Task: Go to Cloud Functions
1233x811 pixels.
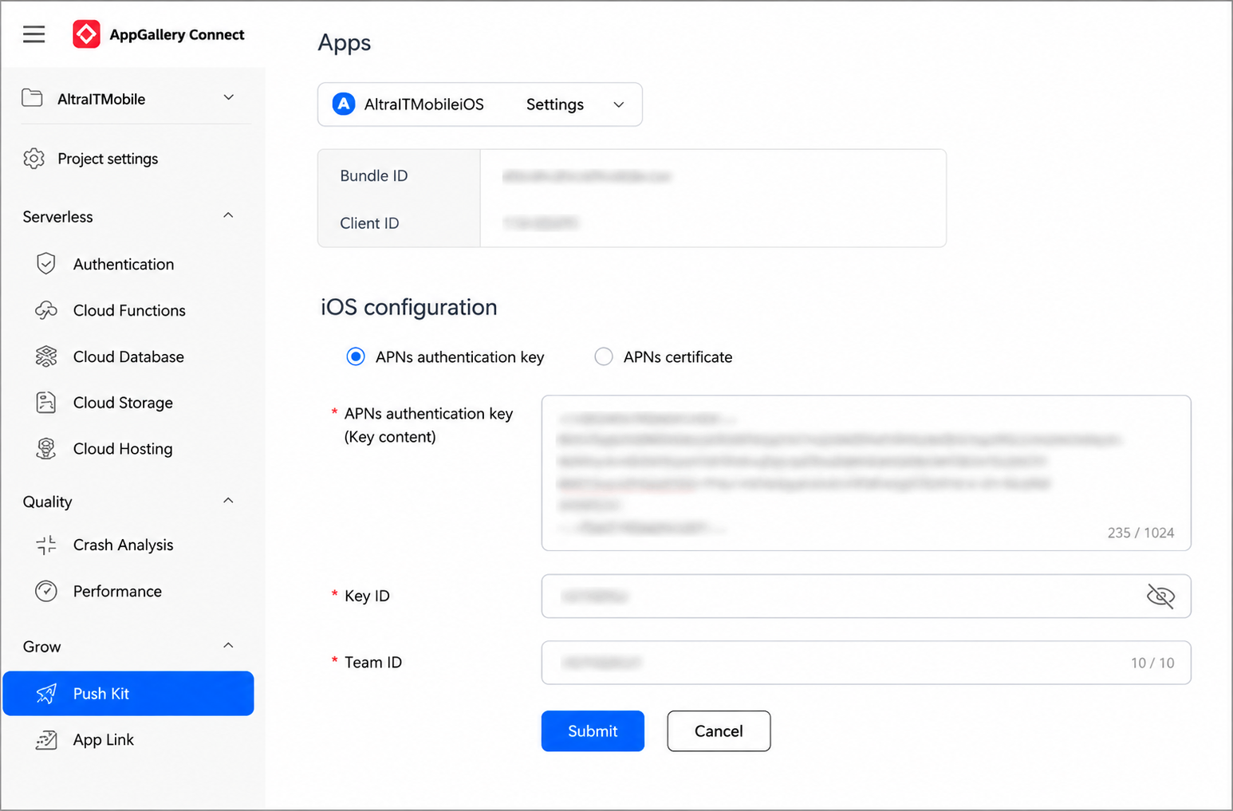Action: click(128, 310)
